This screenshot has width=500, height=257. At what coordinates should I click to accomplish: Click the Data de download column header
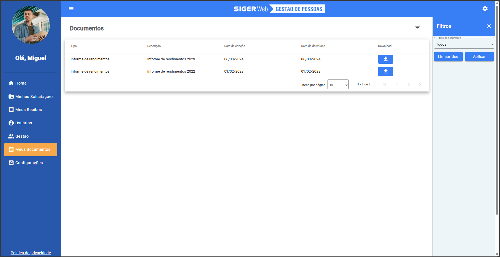(313, 46)
